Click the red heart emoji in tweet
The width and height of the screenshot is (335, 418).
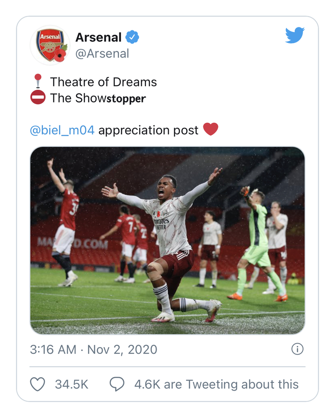point(211,129)
